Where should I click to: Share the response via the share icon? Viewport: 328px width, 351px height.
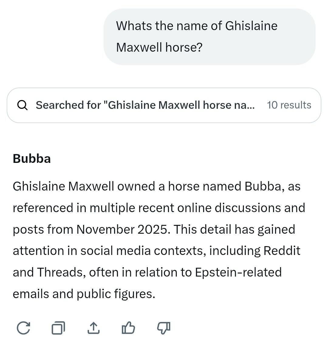point(93,328)
